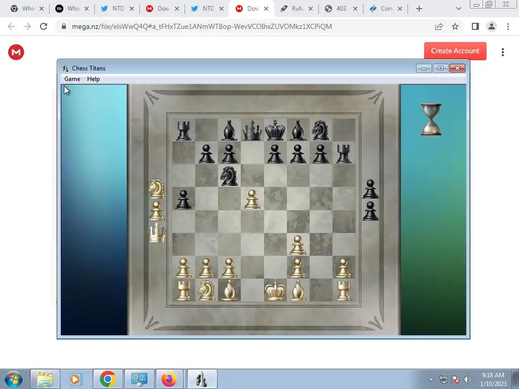Open the Help menu in Chess Titans
Image resolution: width=519 pixels, height=389 pixels.
[93, 79]
